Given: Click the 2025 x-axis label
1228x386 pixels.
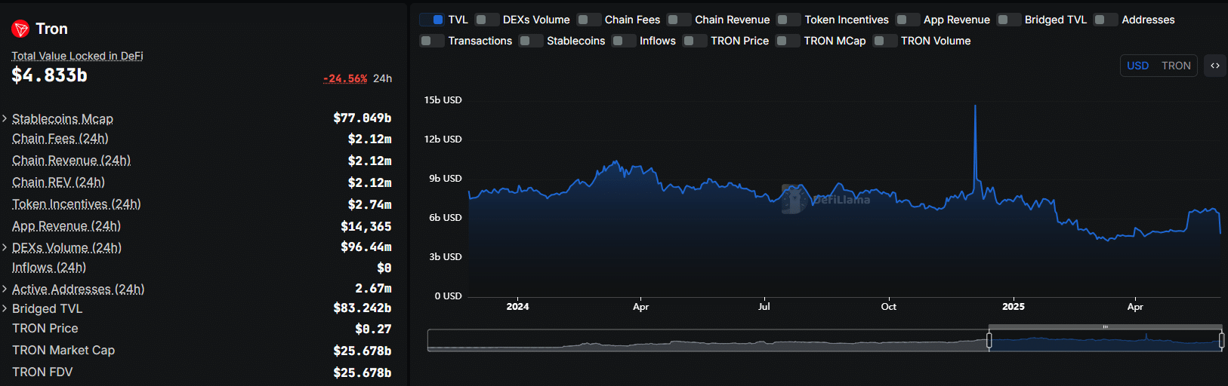Looking at the screenshot, I should tap(1014, 307).
